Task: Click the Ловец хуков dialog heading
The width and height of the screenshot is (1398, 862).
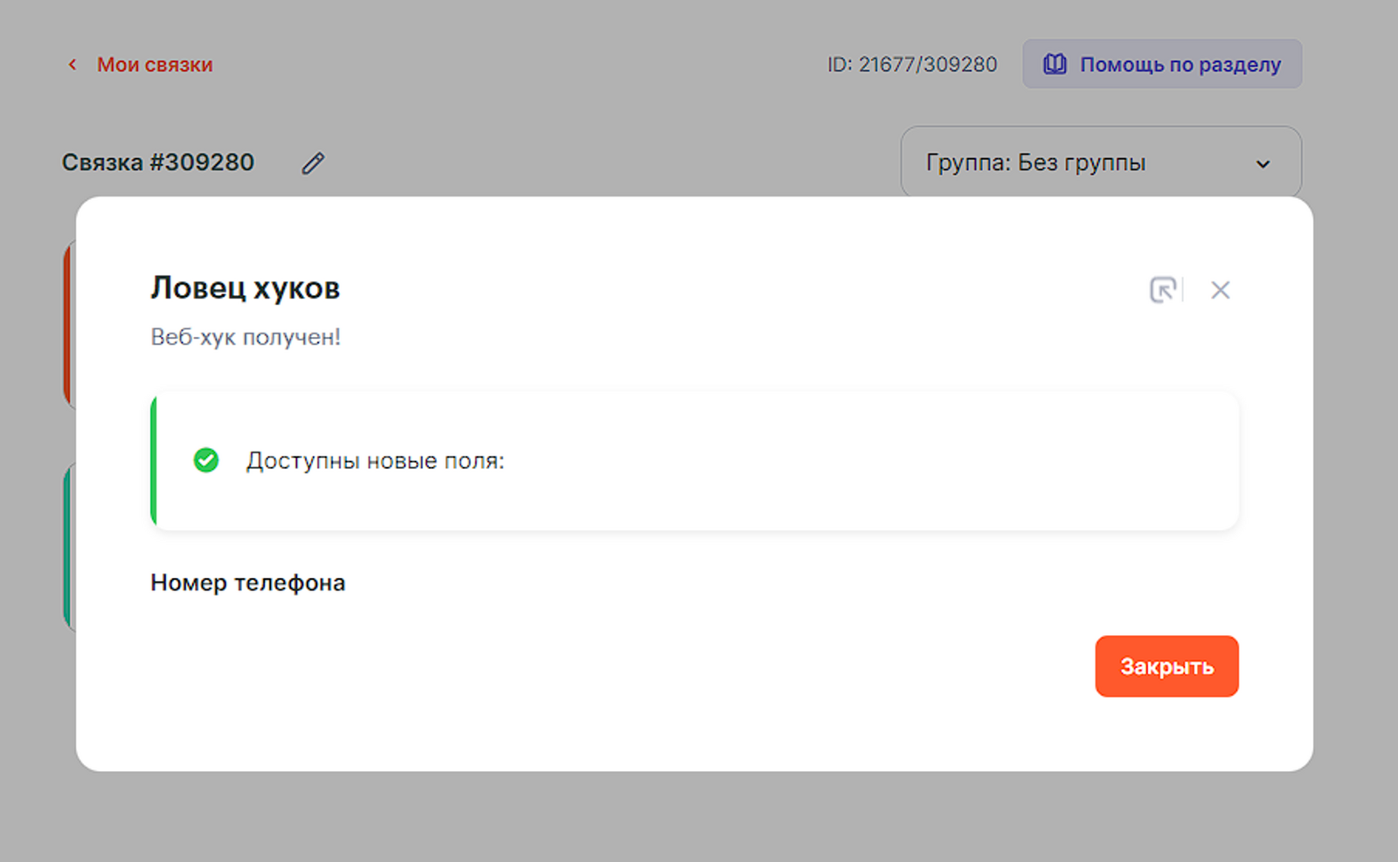Action: (245, 288)
